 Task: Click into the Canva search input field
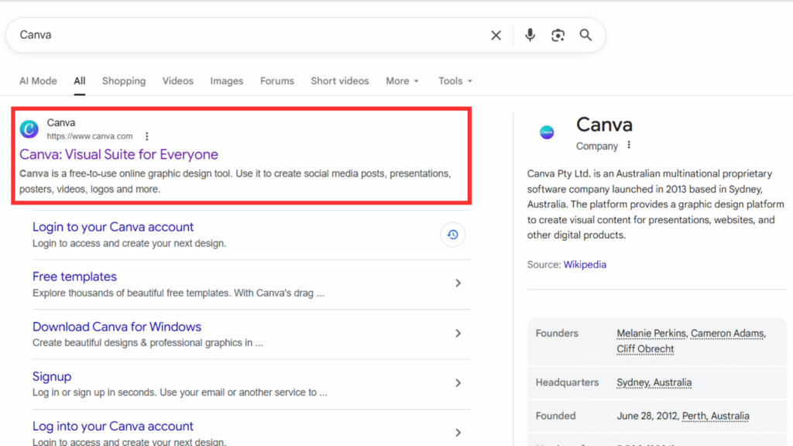click(x=248, y=36)
